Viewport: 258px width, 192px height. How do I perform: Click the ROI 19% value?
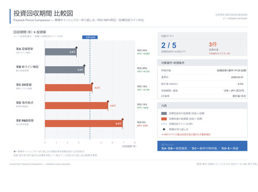142,86
